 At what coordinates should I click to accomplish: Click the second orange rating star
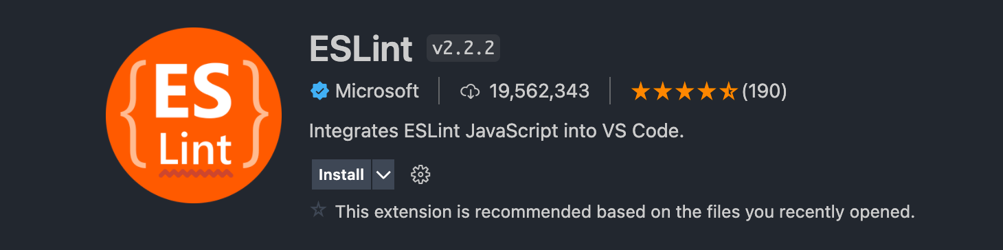(662, 91)
